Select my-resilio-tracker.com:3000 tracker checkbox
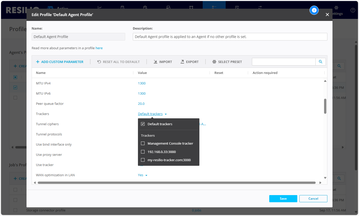 (143, 160)
